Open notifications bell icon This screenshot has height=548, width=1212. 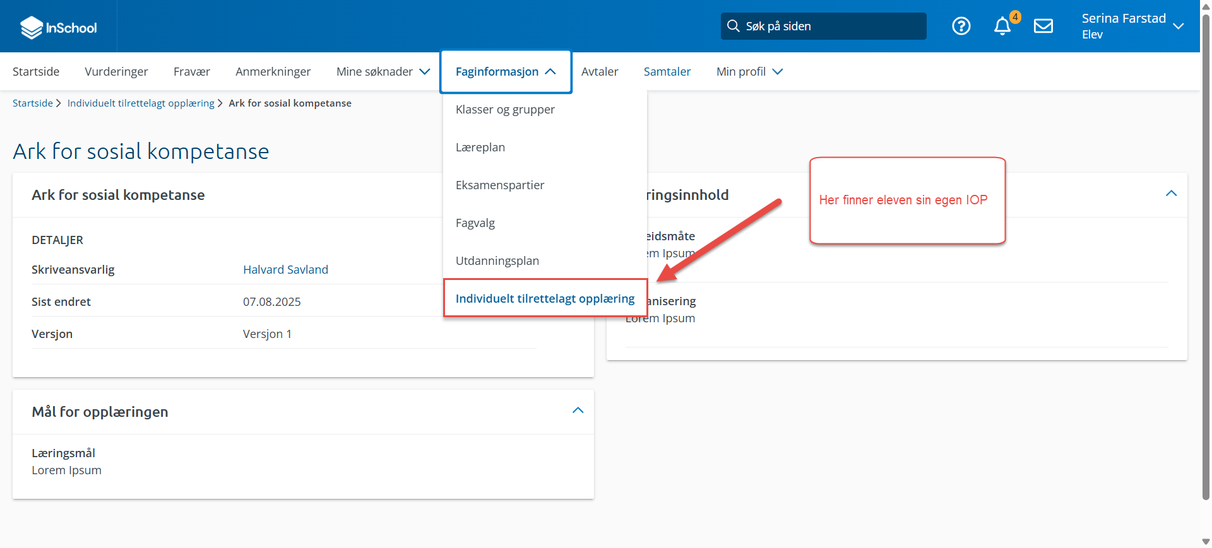coord(1002,26)
